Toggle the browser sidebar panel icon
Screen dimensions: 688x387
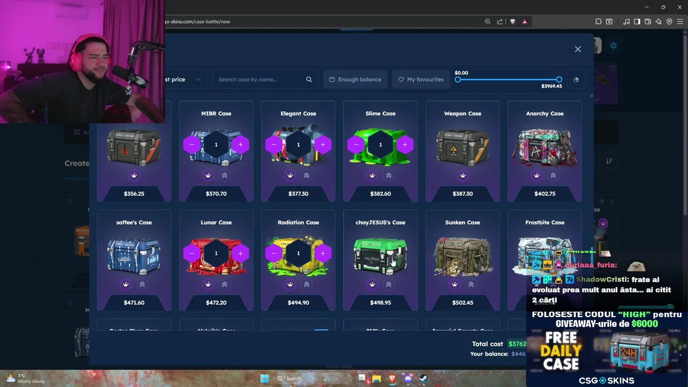(x=637, y=21)
